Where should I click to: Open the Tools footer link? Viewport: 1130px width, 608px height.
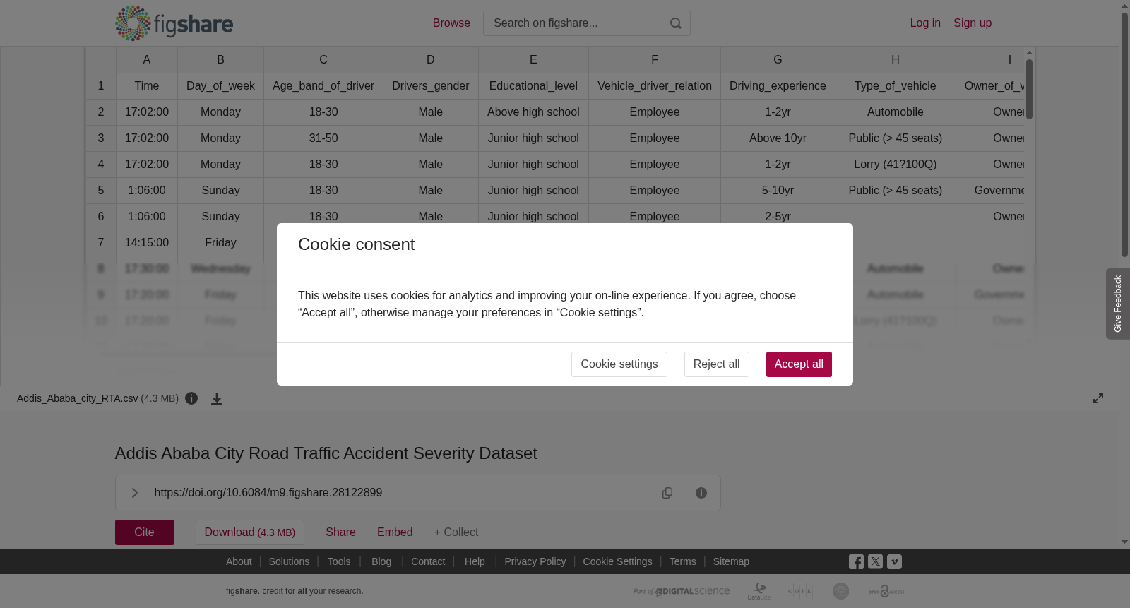point(339,561)
